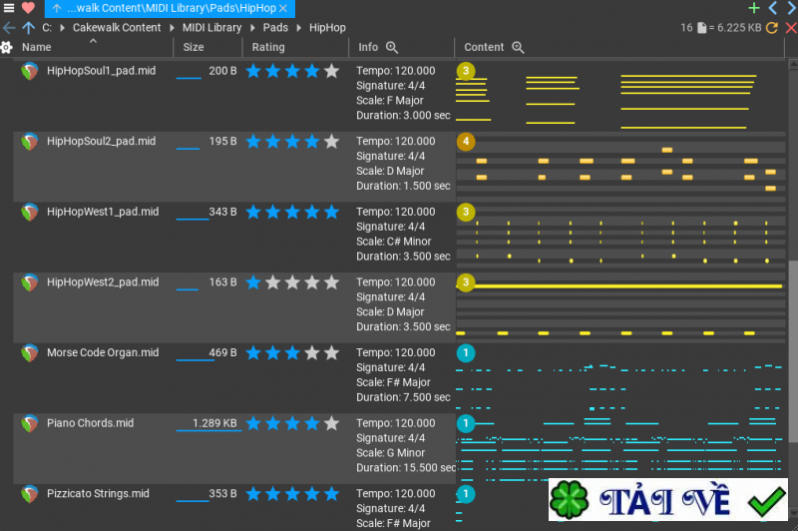
Task: Click file icon of Morse Code Organ.mid
Action: pos(30,352)
